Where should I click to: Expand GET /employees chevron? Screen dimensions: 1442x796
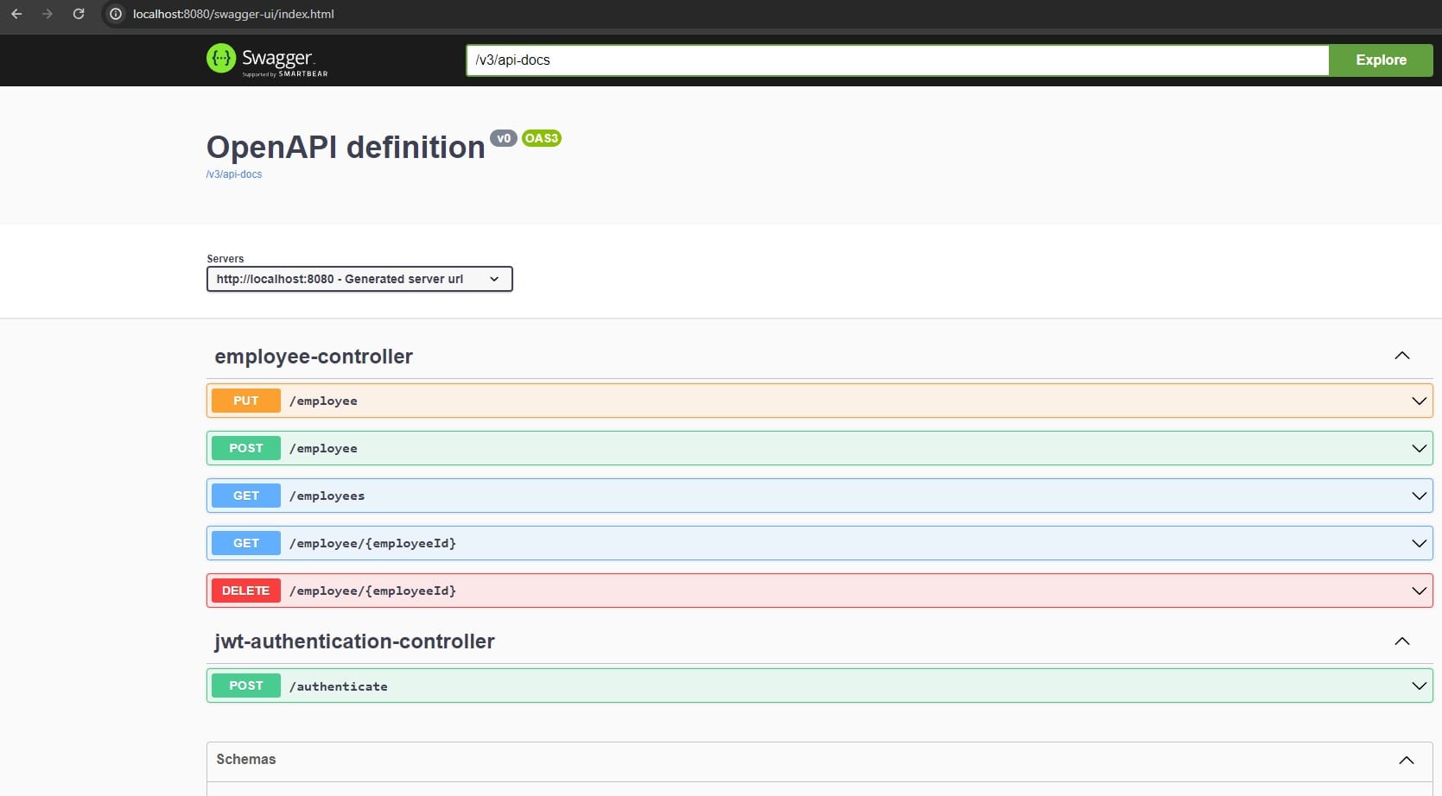point(1419,496)
